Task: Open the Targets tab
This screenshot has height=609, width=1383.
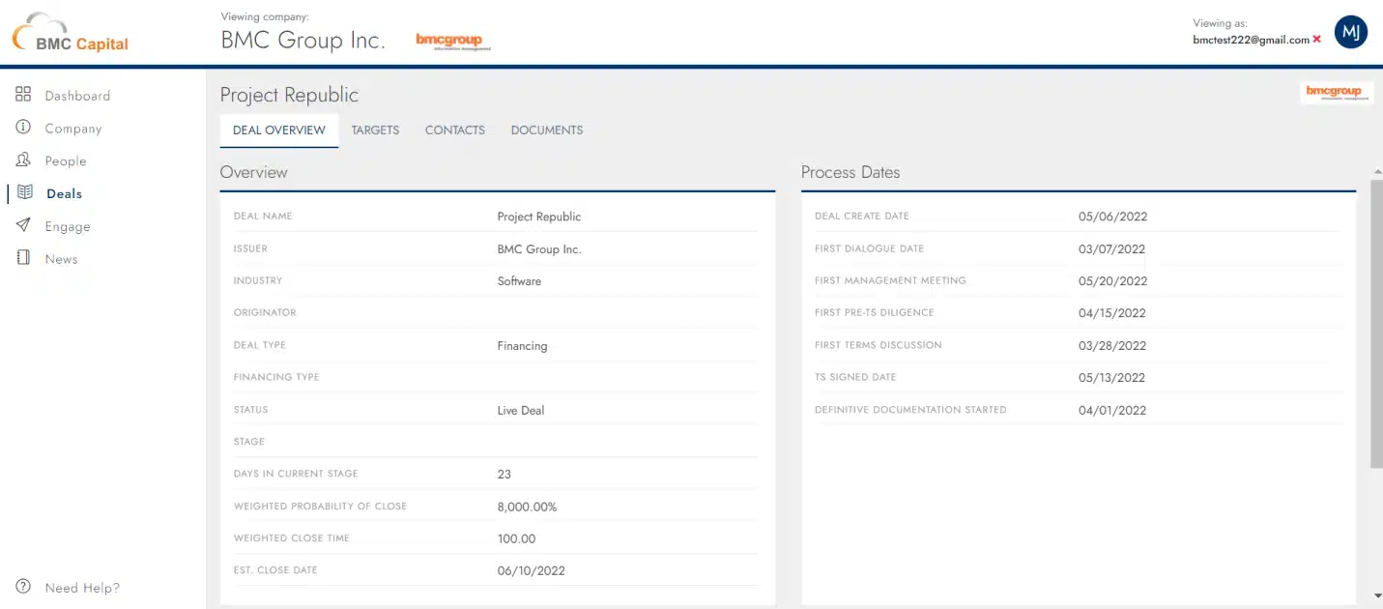Action: pyautogui.click(x=375, y=130)
